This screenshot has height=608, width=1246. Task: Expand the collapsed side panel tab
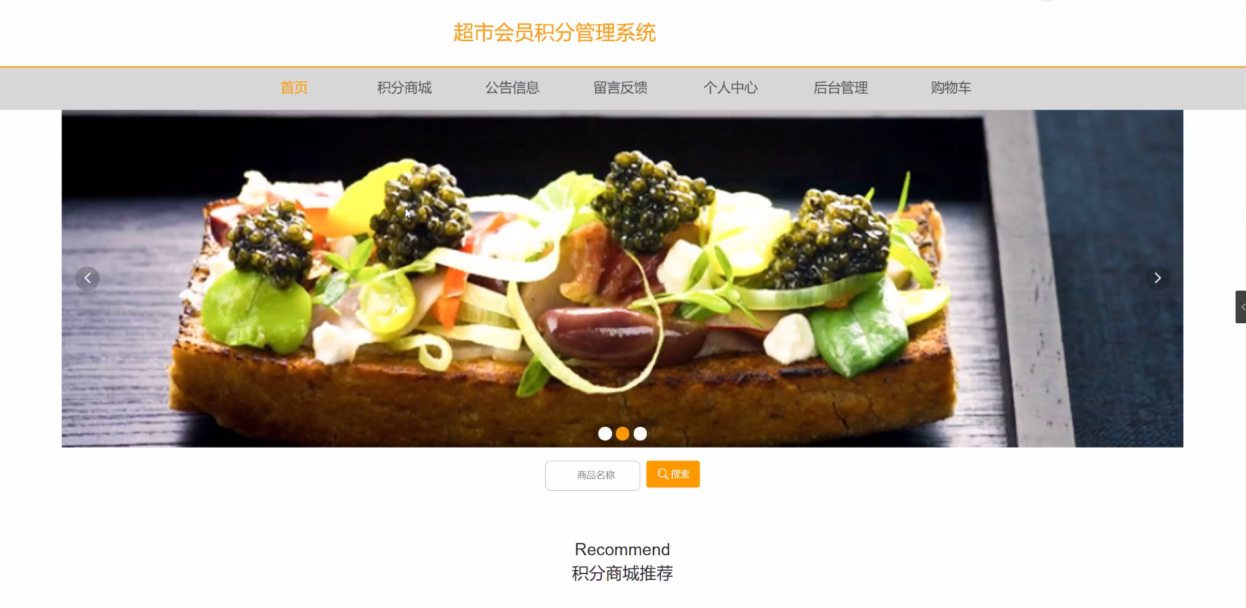pos(1241,307)
